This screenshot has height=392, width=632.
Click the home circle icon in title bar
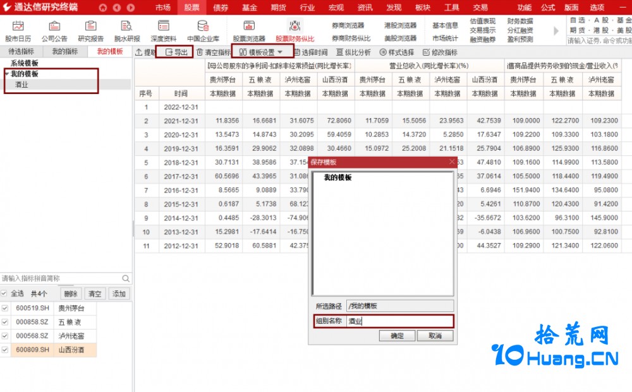coord(103,8)
